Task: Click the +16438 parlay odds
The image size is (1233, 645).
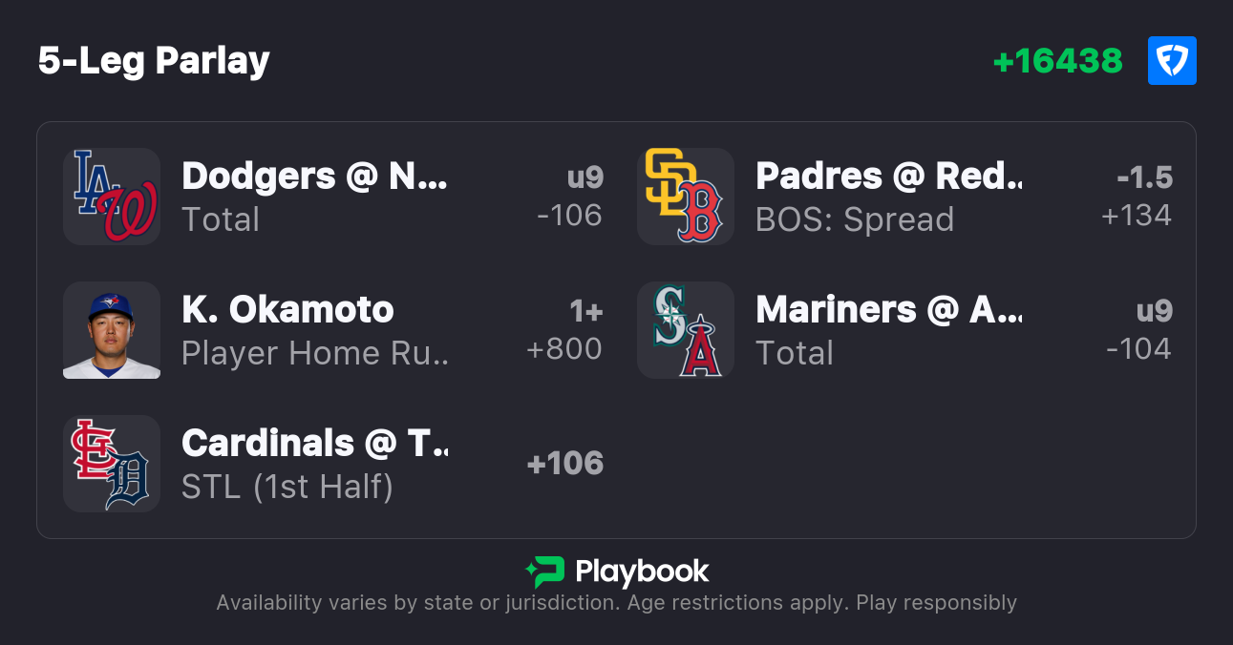Action: [1057, 61]
